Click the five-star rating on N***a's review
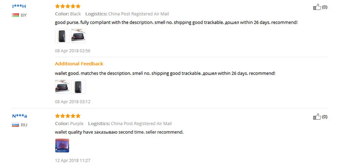This screenshot has width=339, height=167. click(68, 116)
